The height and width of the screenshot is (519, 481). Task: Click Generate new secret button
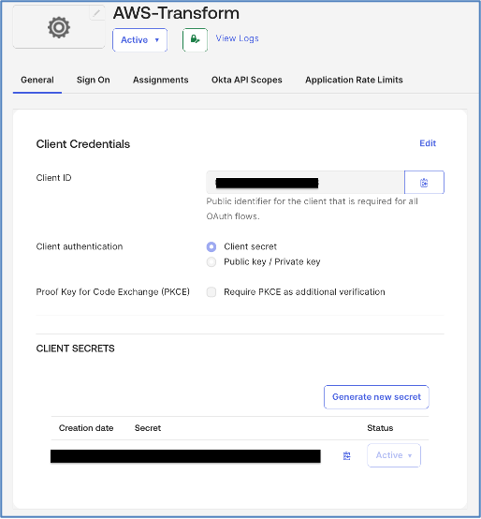(376, 397)
